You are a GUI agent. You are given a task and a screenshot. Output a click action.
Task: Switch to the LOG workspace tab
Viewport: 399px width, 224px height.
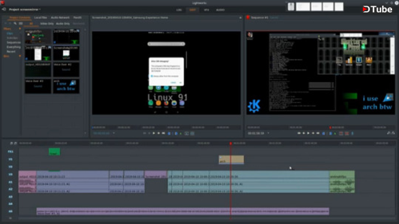pos(179,10)
